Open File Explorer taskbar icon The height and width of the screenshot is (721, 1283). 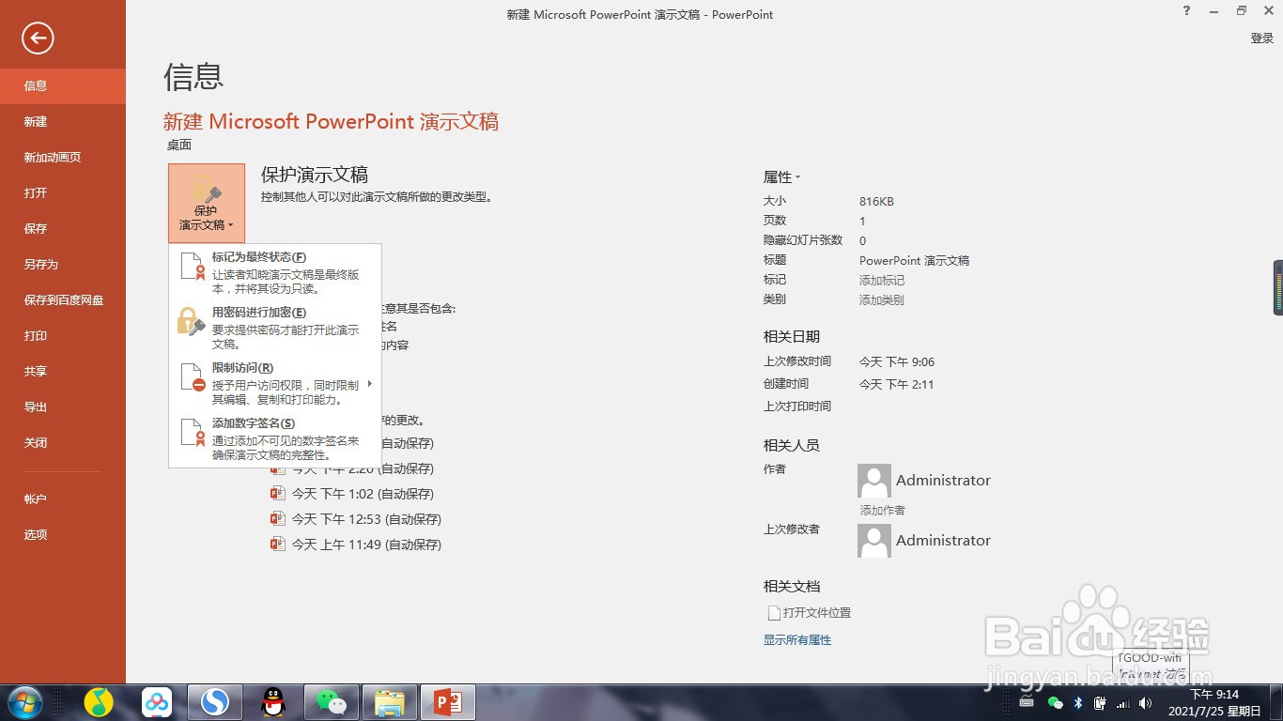click(x=390, y=702)
